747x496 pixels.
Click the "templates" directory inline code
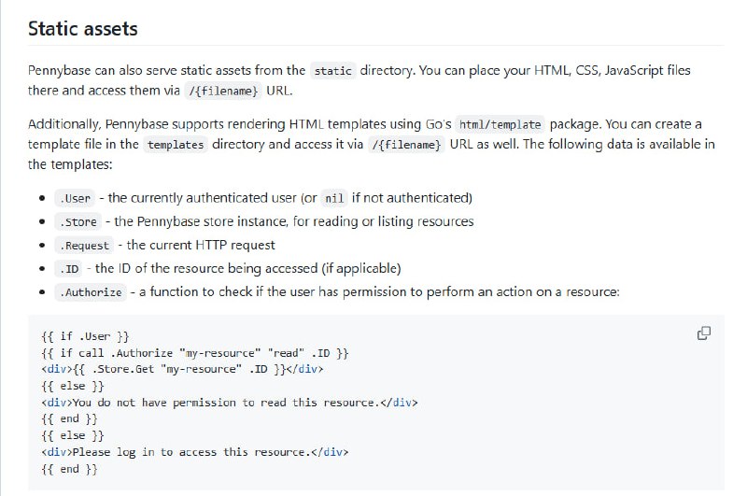pos(175,145)
